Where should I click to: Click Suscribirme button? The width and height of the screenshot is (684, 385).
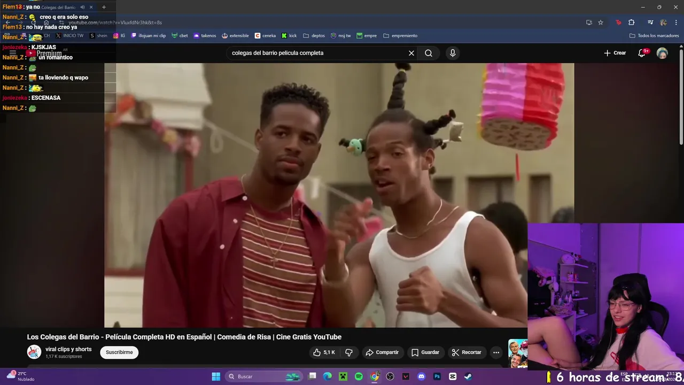[x=119, y=352]
